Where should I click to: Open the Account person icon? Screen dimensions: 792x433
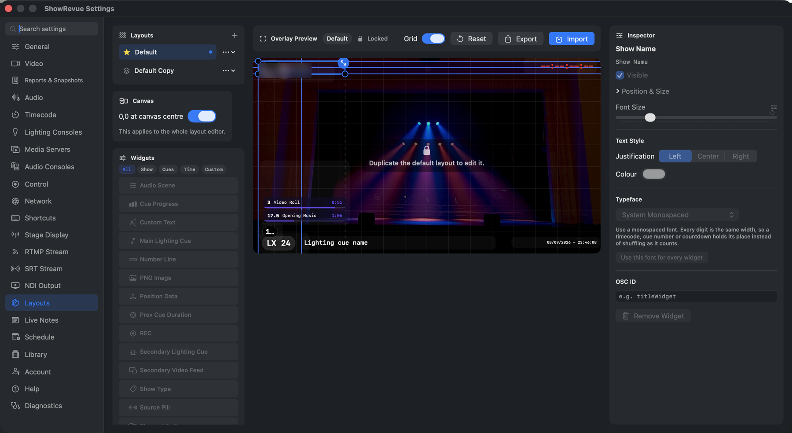point(15,372)
